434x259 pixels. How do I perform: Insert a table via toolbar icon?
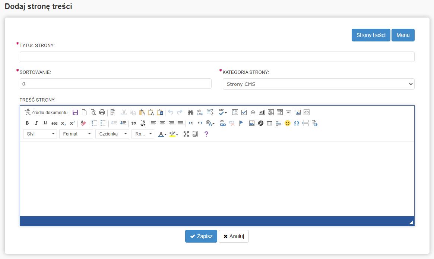tap(270, 123)
